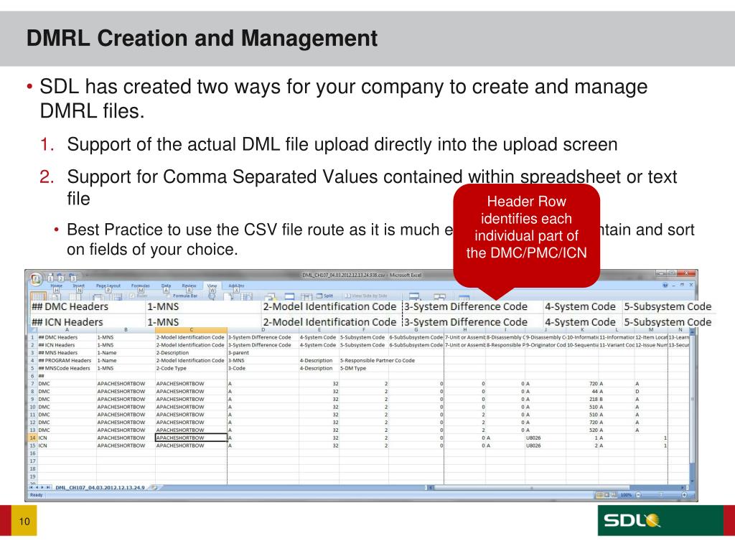
Task: Select column K header
Action: (x=582, y=330)
